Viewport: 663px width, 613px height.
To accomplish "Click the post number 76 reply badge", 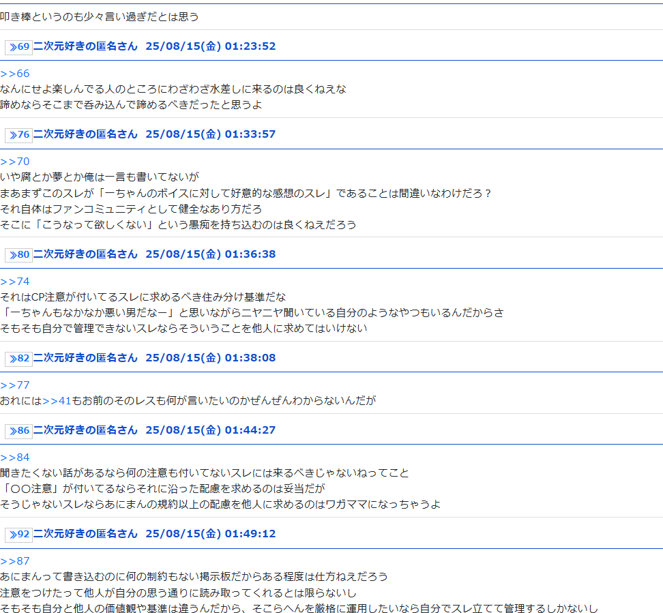I will click(19, 134).
